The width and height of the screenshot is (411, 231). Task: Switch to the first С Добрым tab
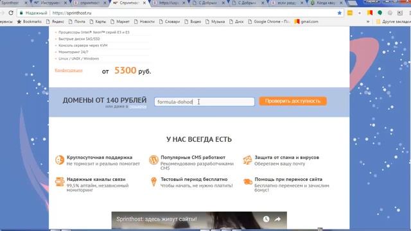tap(208, 3)
